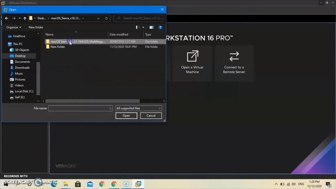Click macOS_Sierra_v10.12 breadcrumb segment

point(66,18)
